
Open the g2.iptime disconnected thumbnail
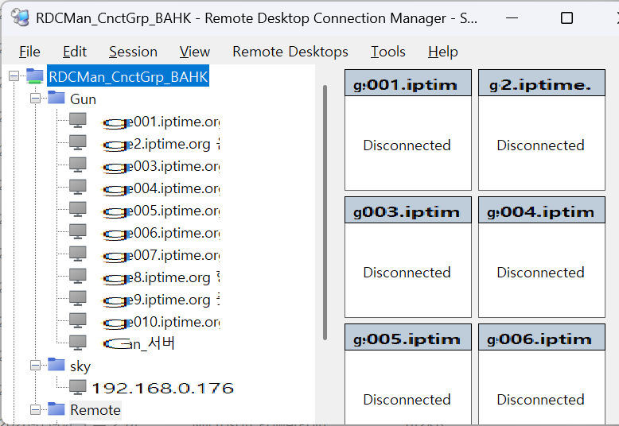[x=541, y=144]
